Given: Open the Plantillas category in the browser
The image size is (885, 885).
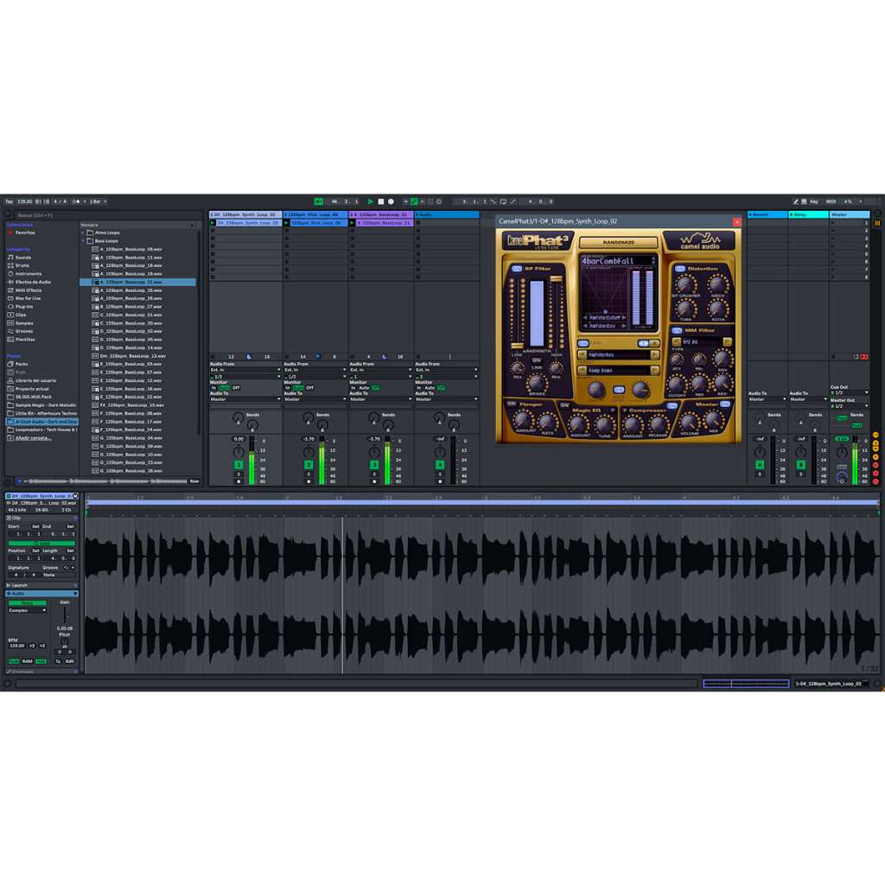Looking at the screenshot, I should pyautogui.click(x=22, y=339).
